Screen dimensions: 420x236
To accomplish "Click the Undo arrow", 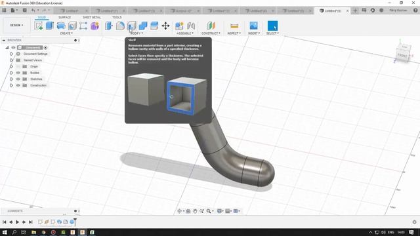I will [33, 10].
